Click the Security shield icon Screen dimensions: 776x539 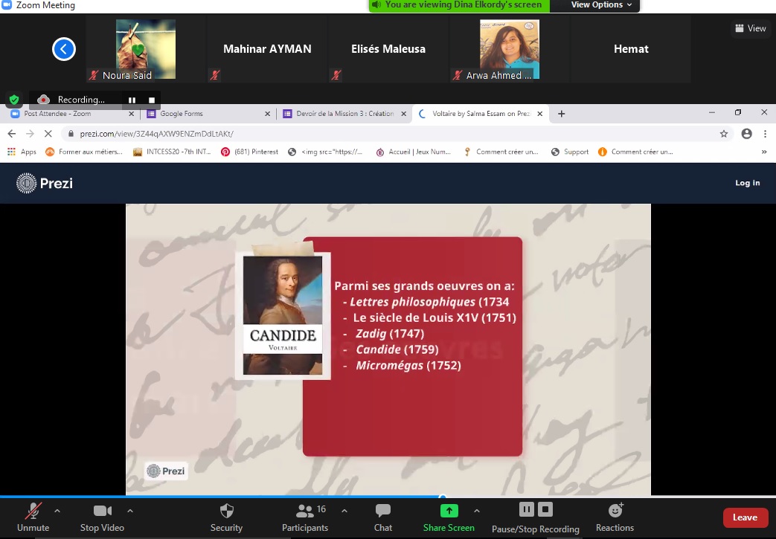[x=226, y=511]
